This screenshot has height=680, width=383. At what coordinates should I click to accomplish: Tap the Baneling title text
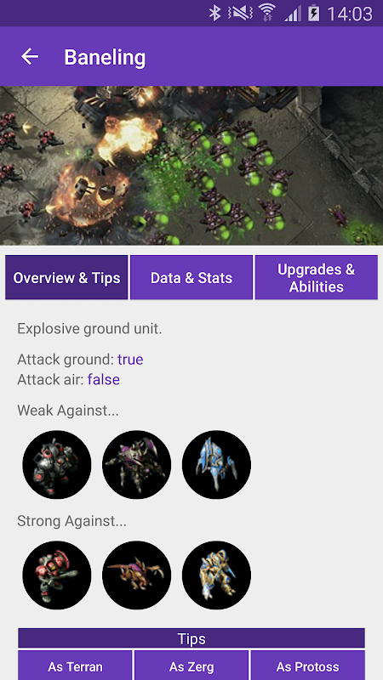click(x=105, y=57)
